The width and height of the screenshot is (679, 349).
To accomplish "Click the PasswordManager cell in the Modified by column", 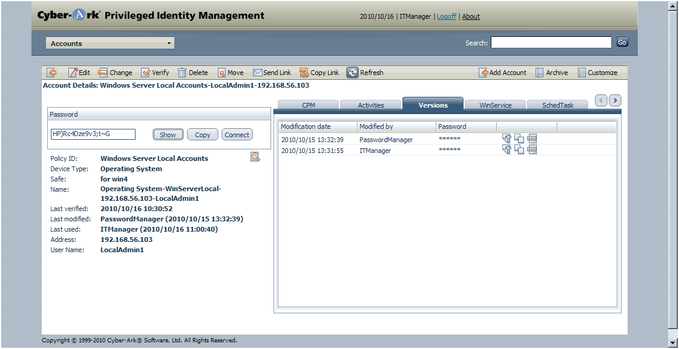I will coord(386,140).
